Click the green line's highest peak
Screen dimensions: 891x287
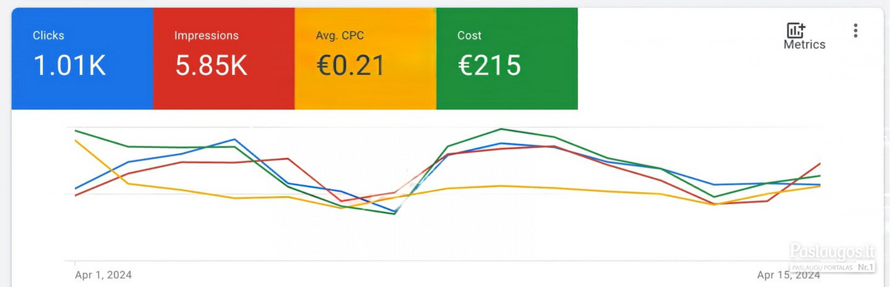[x=501, y=129]
